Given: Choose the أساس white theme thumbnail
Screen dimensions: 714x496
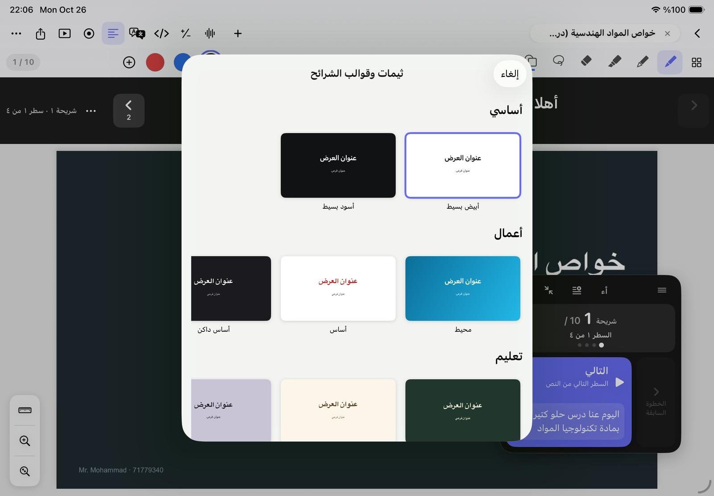Looking at the screenshot, I should tap(338, 289).
